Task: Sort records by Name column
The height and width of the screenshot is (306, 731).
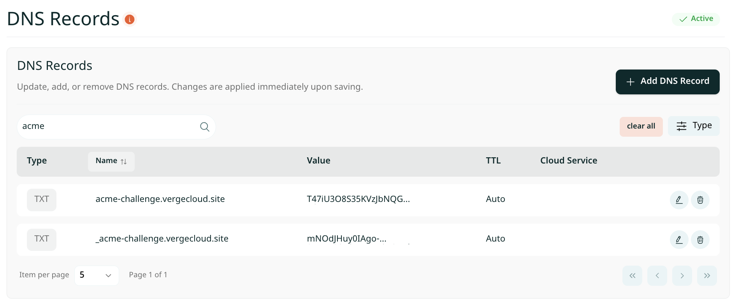Action: 111,161
